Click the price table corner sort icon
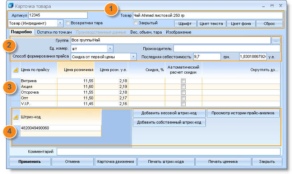 click(16, 70)
